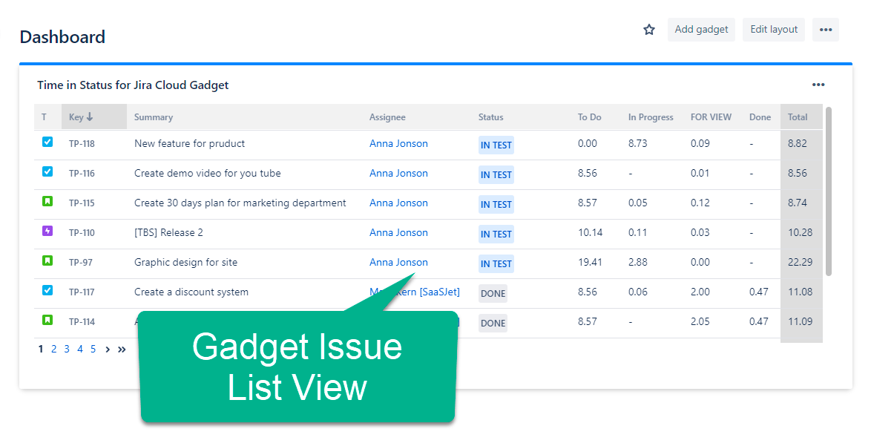
Task: Sort by the Key column arrow
Action: point(90,117)
